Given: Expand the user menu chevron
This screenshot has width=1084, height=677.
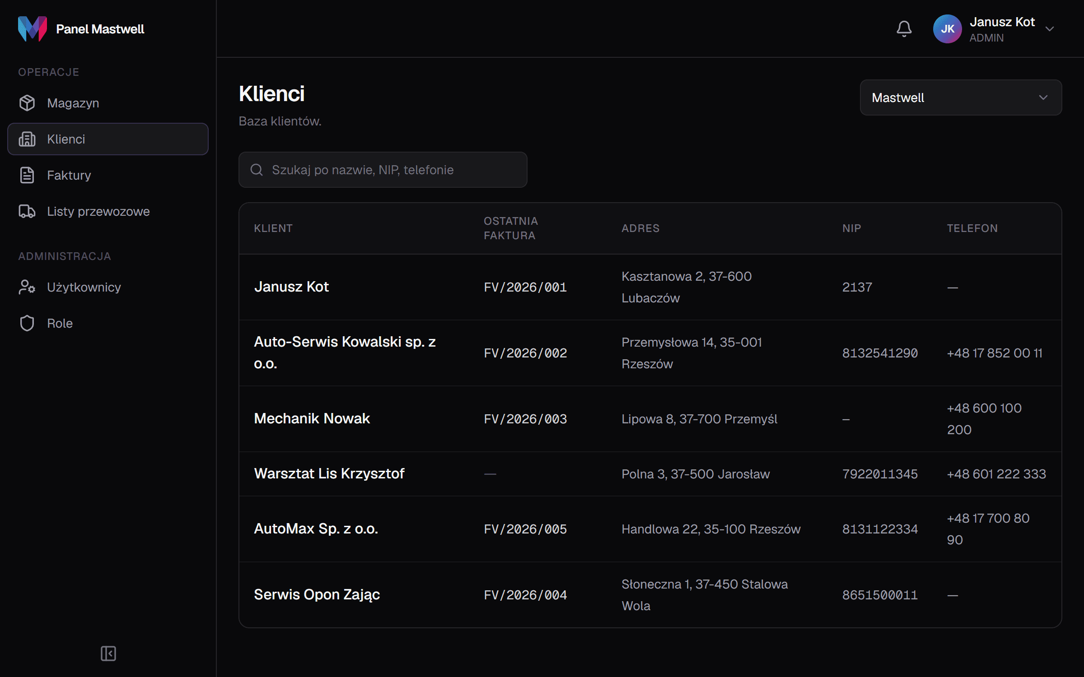Looking at the screenshot, I should (1050, 29).
